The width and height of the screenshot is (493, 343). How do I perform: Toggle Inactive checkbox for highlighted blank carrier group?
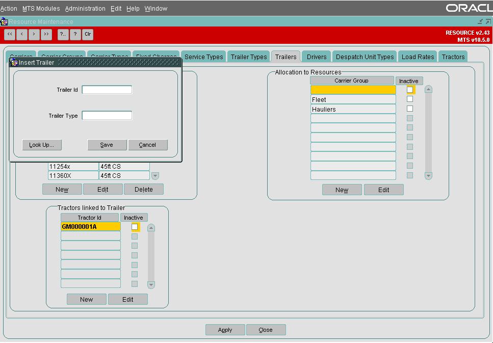[x=410, y=90]
